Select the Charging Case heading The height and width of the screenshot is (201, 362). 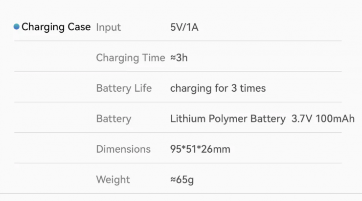[x=56, y=27]
